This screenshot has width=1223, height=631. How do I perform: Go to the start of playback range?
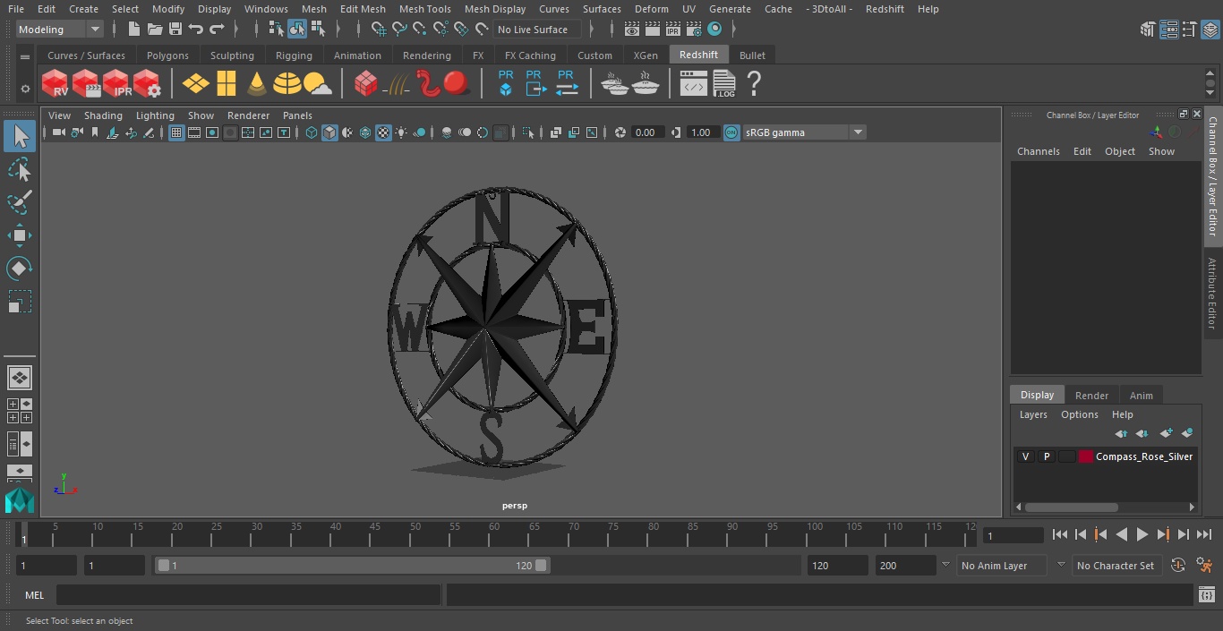point(1059,534)
